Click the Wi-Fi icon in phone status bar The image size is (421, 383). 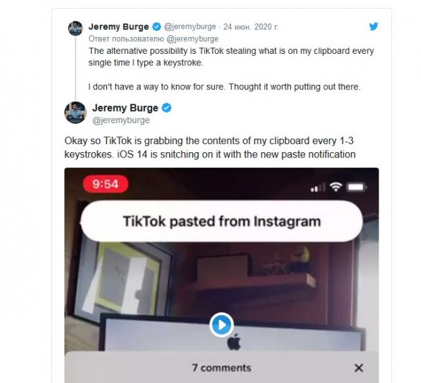(335, 186)
